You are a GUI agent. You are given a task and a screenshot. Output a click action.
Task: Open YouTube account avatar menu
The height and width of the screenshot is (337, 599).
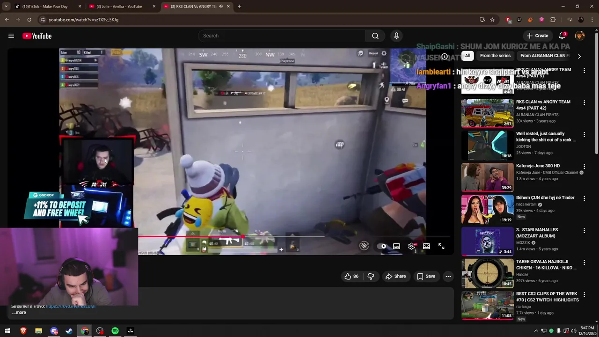[580, 36]
